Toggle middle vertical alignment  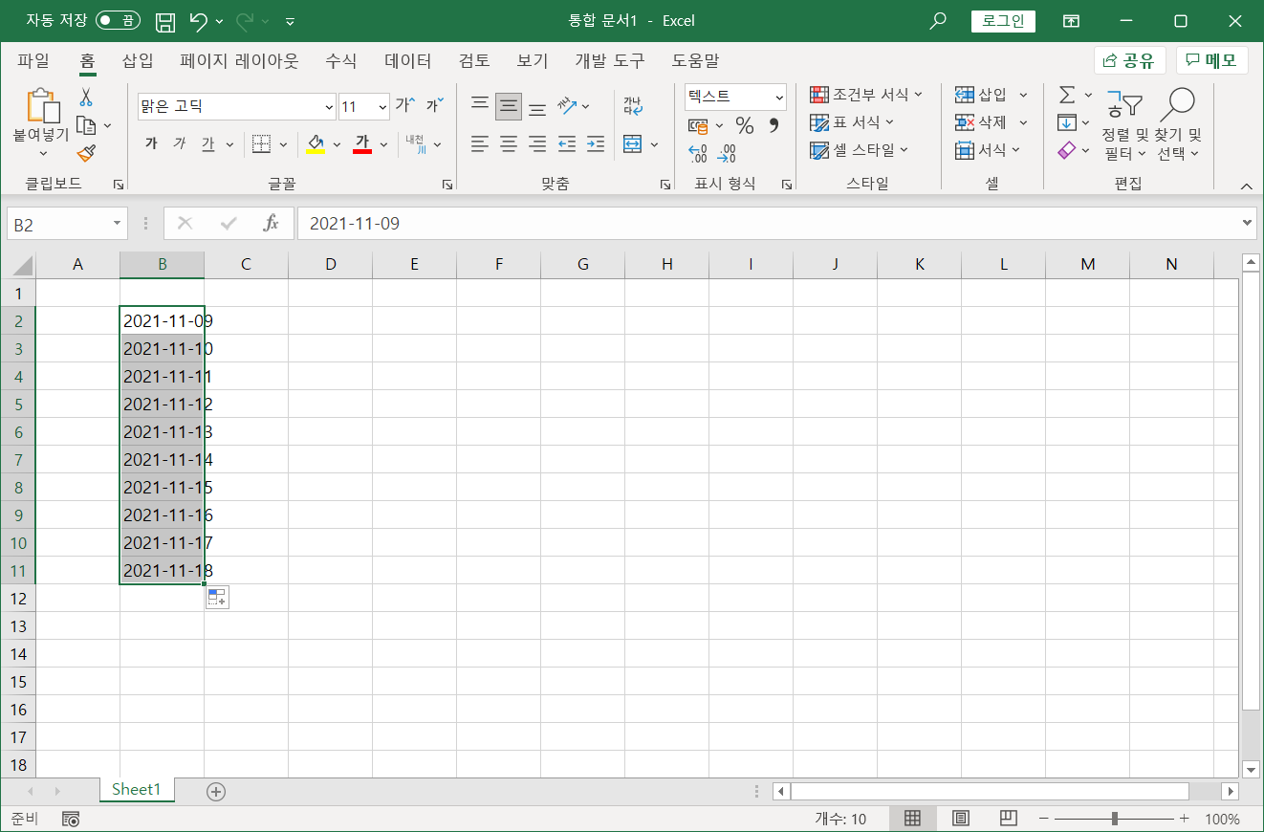click(509, 105)
